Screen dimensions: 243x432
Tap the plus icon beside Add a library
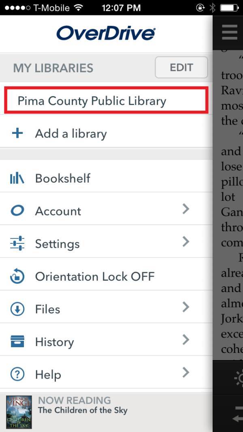(x=17, y=133)
